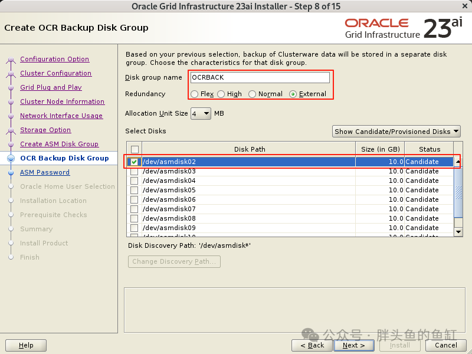Go to Configuration Option step
Viewport: 472px width, 354px height.
(x=54, y=59)
